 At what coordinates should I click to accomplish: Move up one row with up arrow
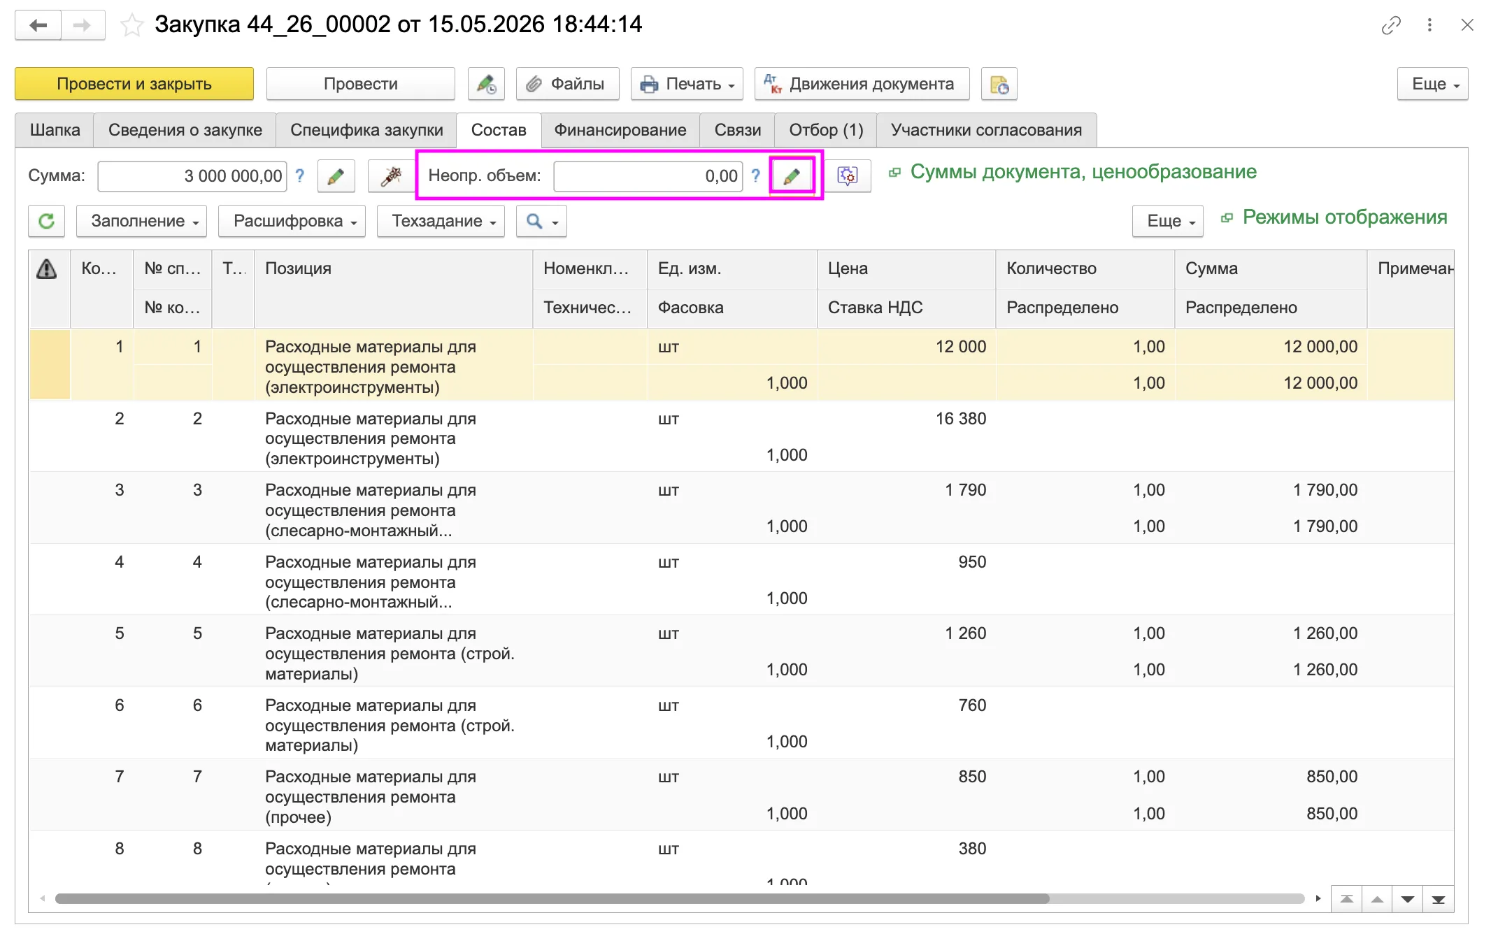tap(1377, 899)
